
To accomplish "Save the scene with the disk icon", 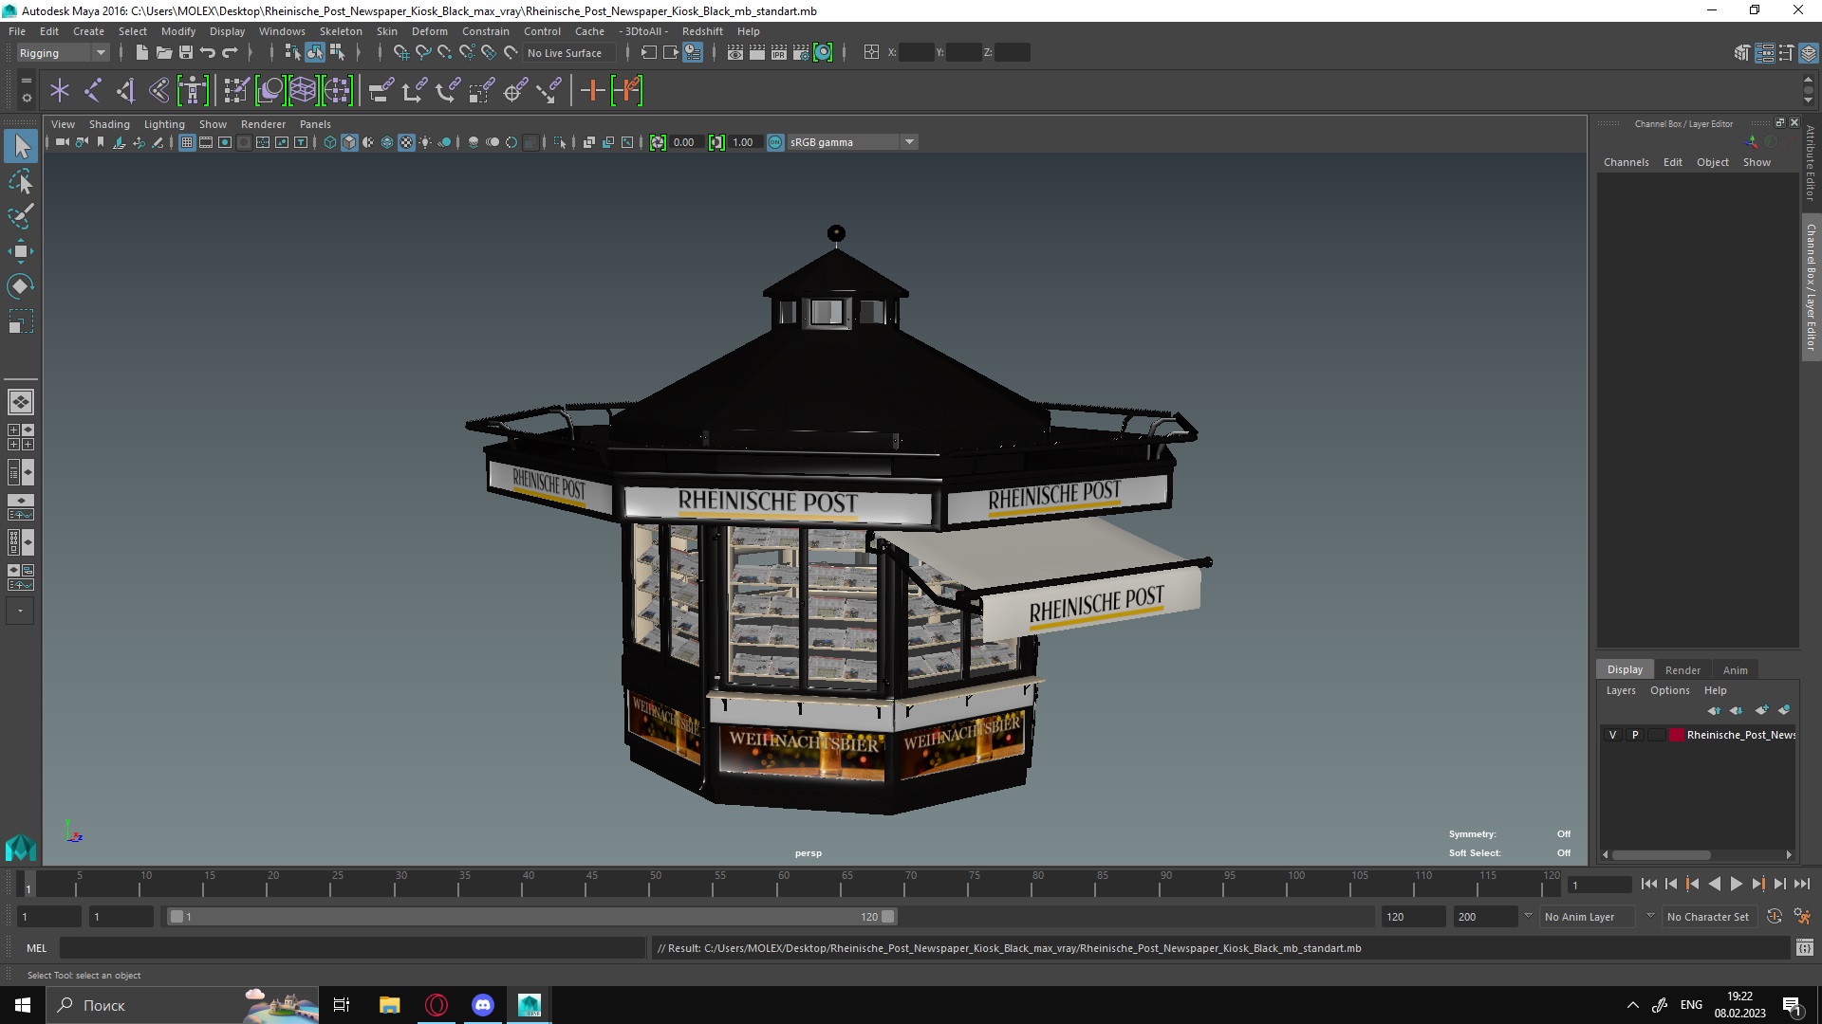I will [186, 53].
